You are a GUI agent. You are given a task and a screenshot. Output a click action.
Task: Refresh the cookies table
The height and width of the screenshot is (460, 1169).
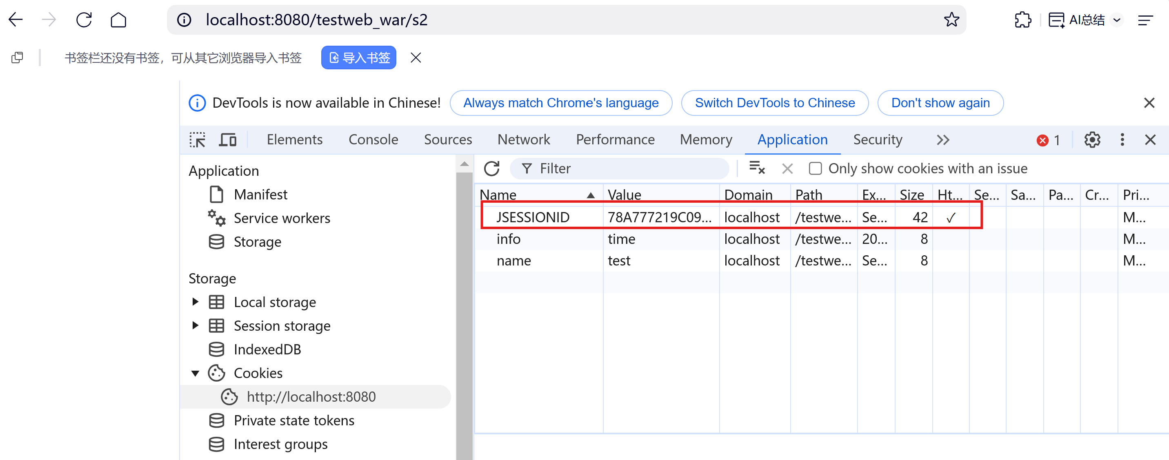click(x=491, y=168)
